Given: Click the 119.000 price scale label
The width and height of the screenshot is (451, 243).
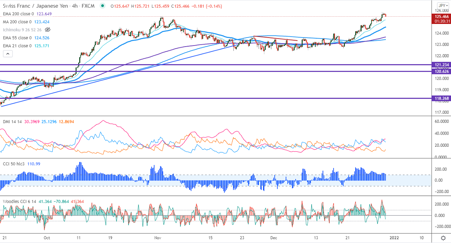Looking at the screenshot, I should 442,90.
